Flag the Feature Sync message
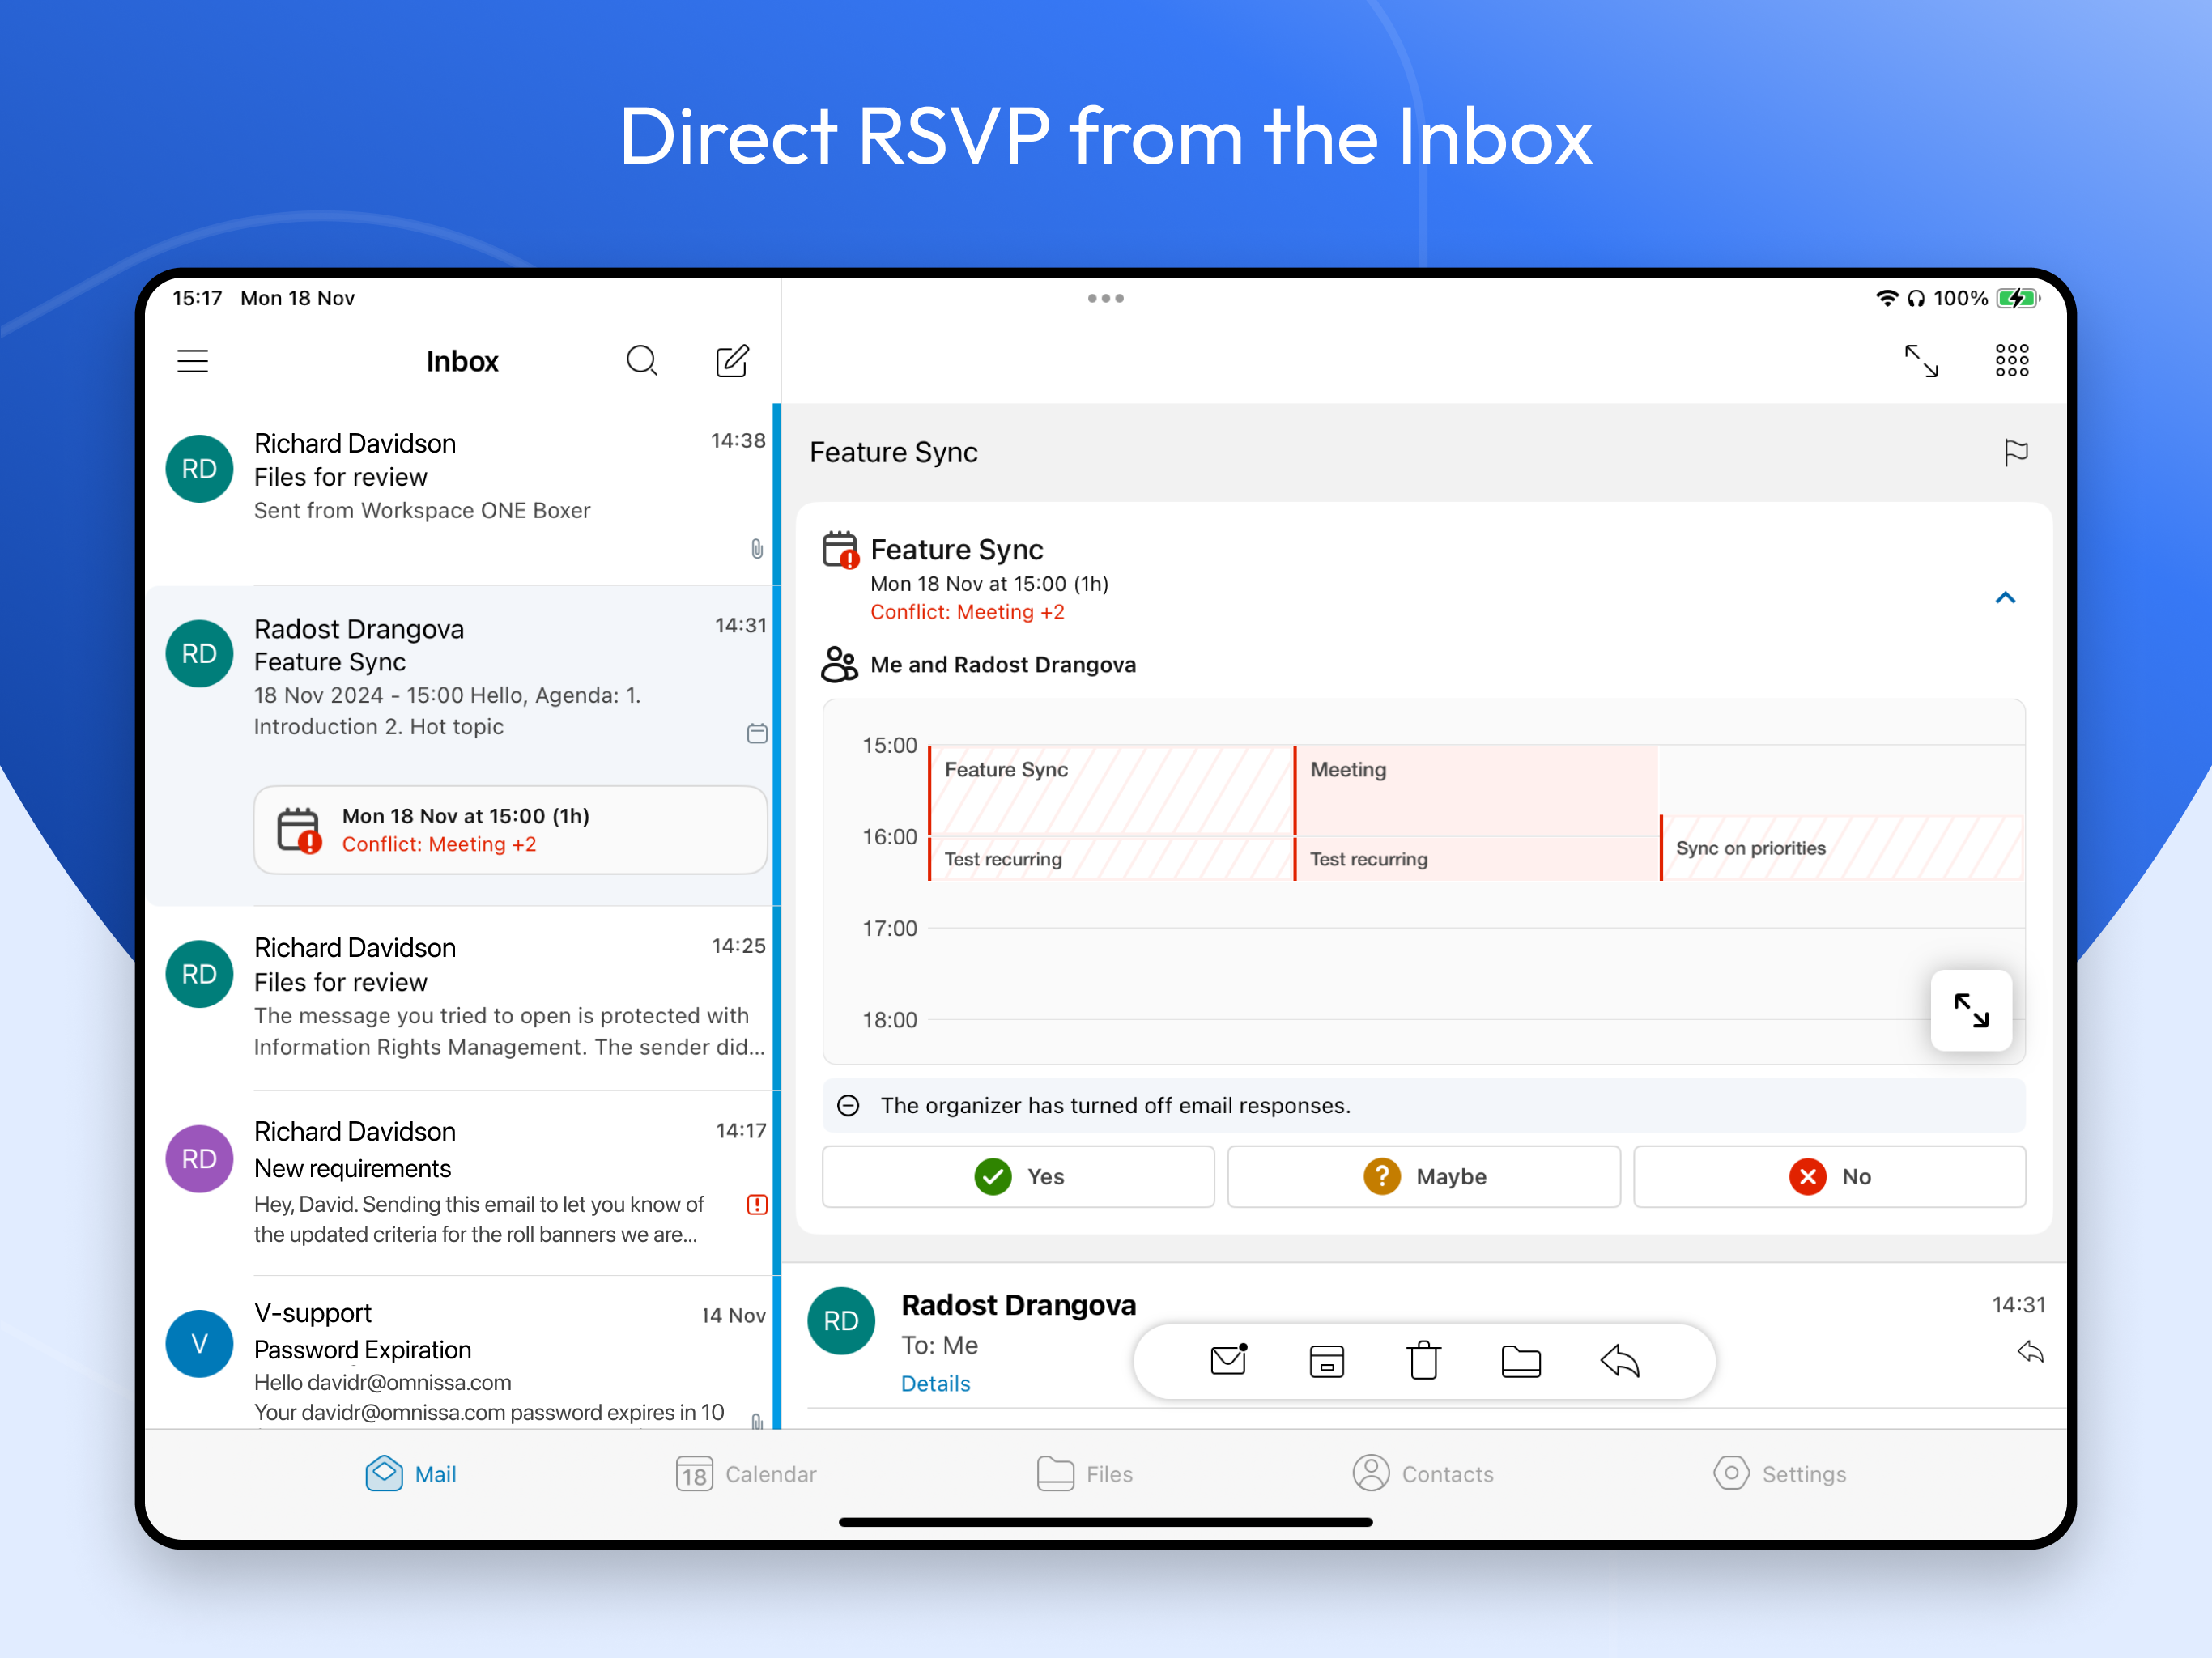The height and width of the screenshot is (1658, 2212). click(2015, 453)
